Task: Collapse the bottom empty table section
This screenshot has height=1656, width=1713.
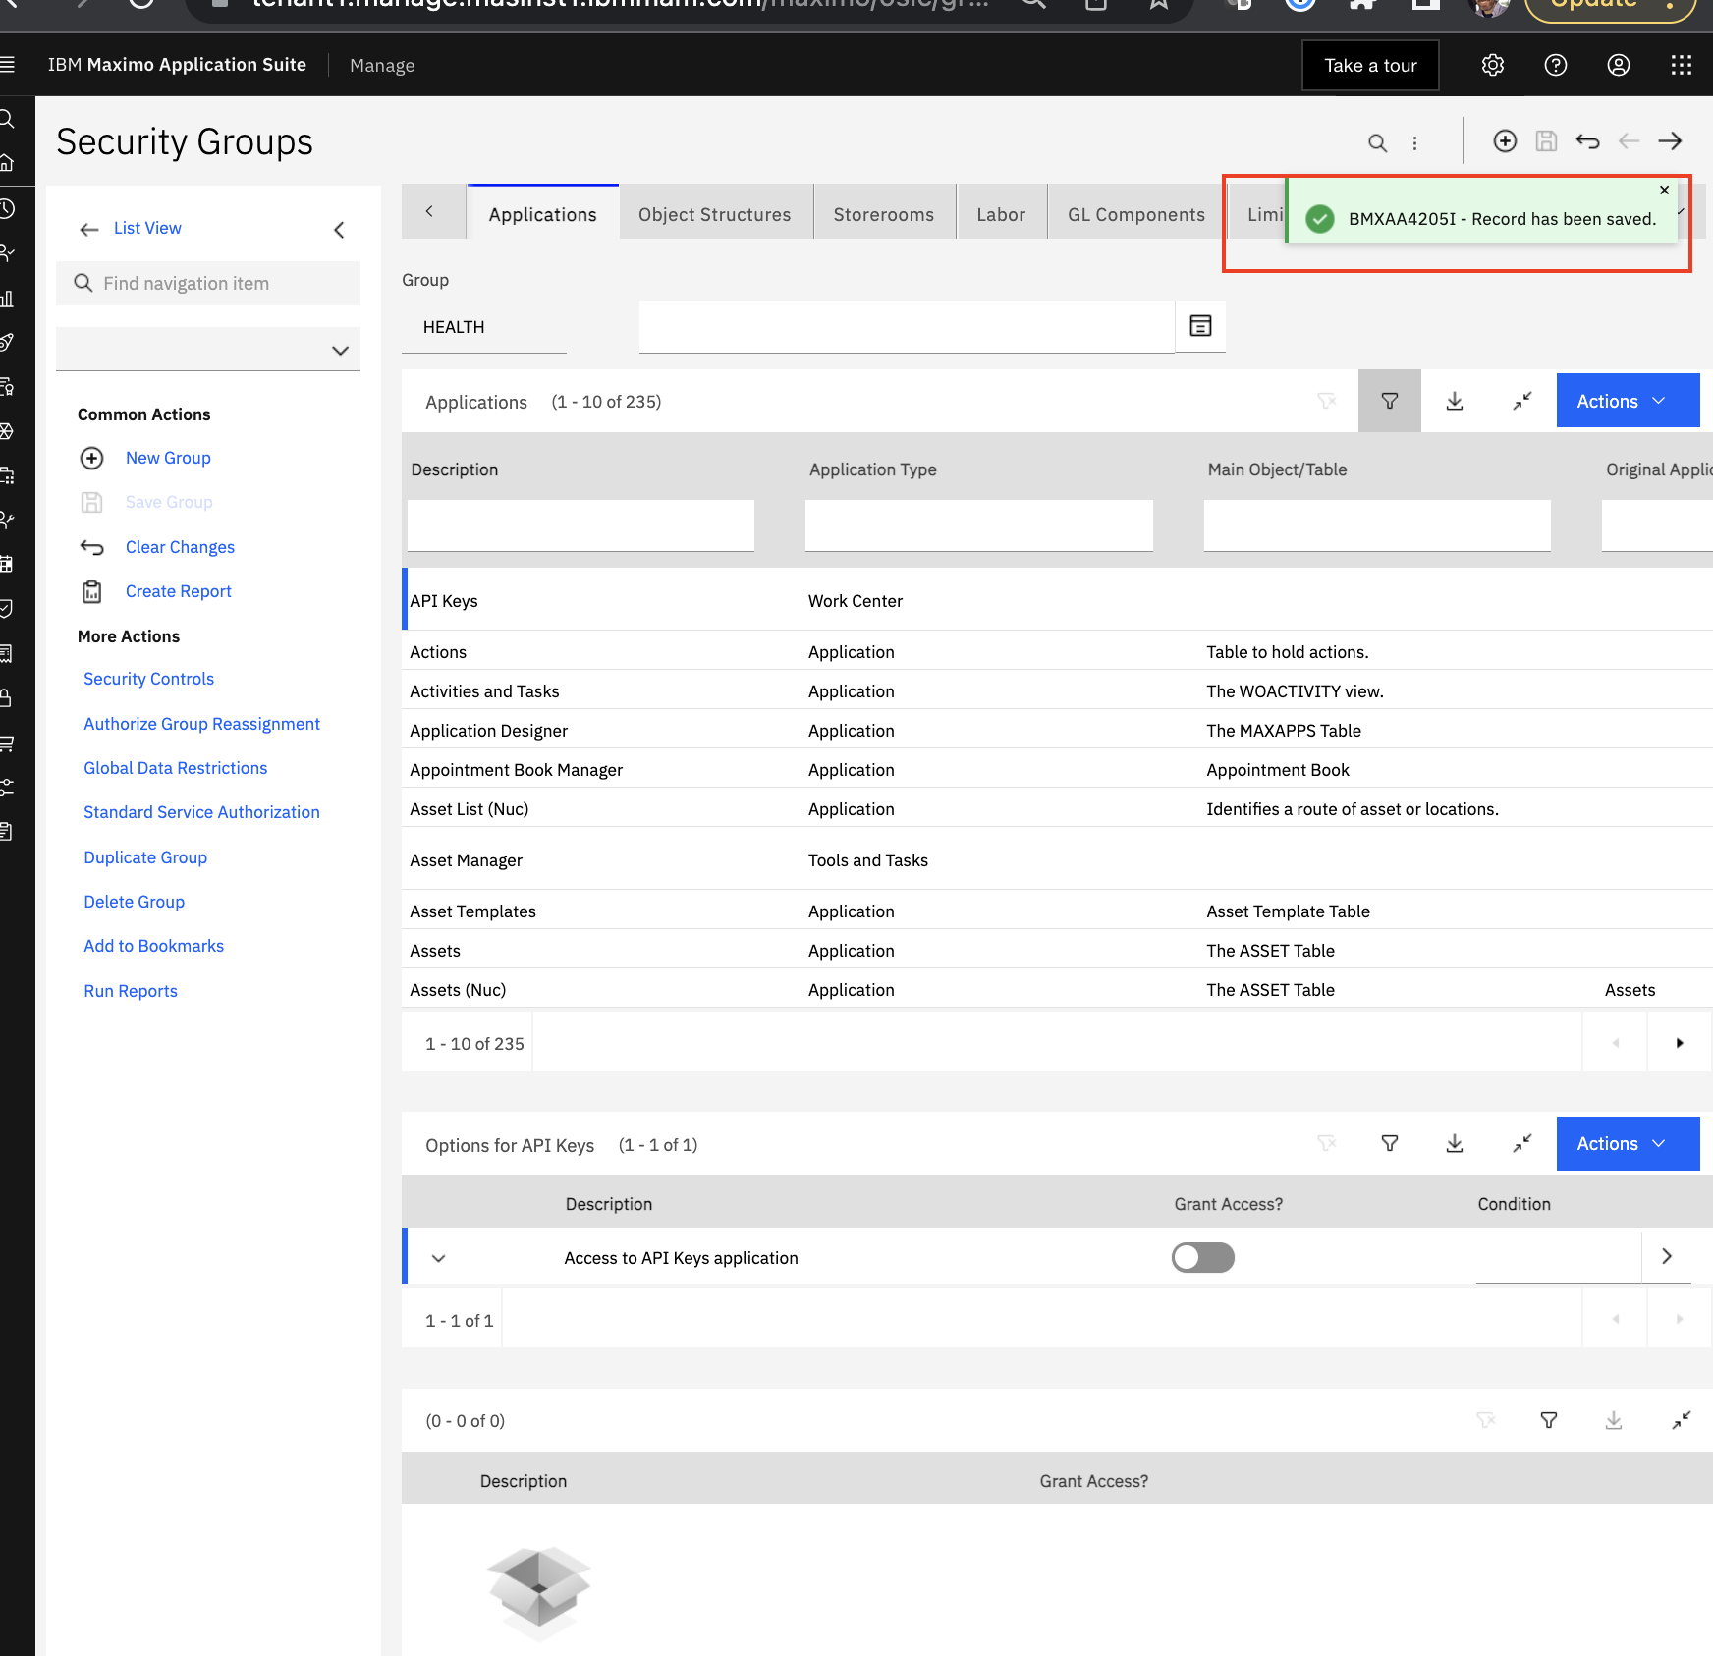Action: click(1681, 1420)
